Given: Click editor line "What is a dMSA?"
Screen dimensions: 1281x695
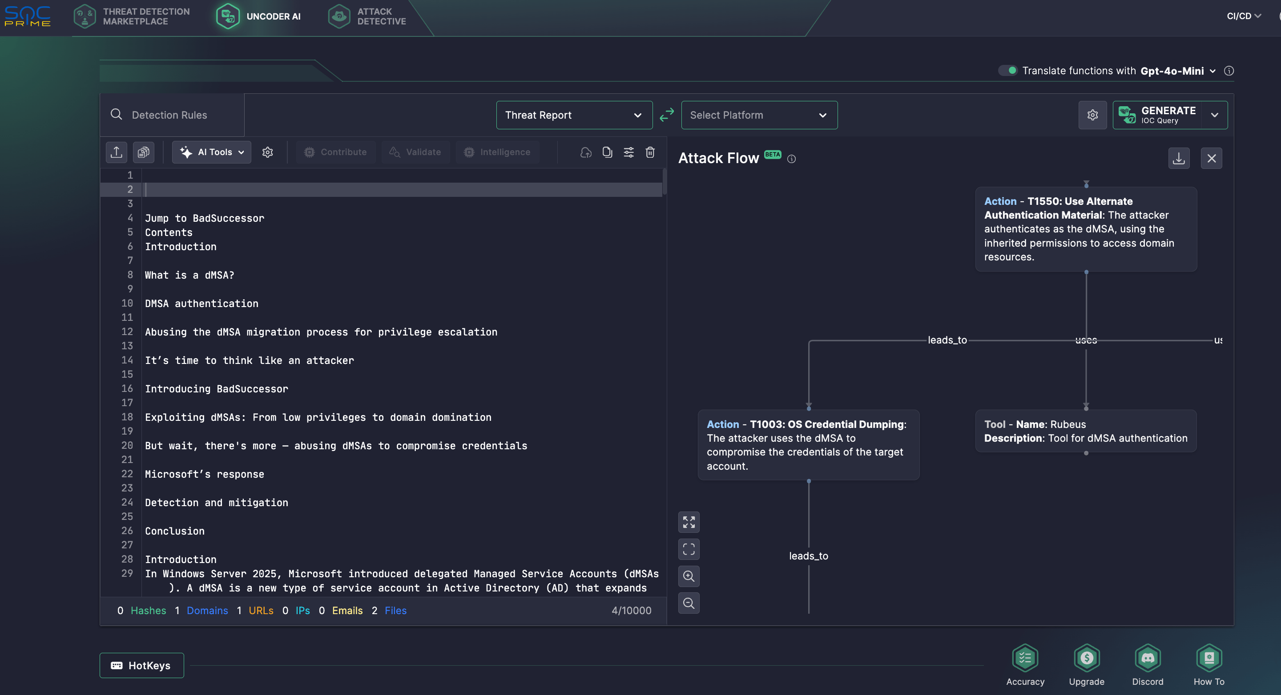Looking at the screenshot, I should (189, 275).
